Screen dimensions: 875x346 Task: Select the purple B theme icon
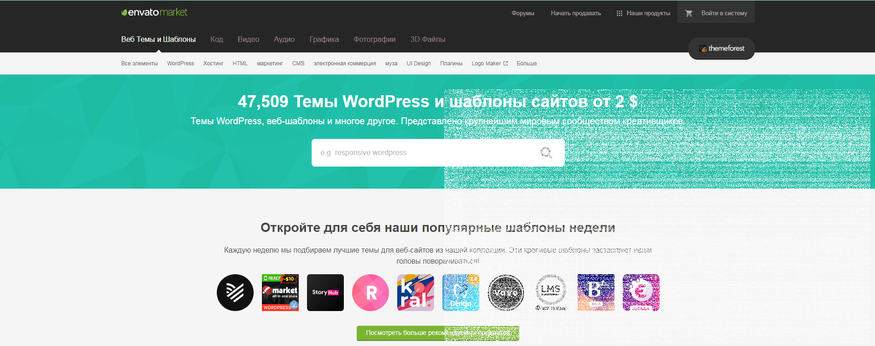(x=596, y=293)
